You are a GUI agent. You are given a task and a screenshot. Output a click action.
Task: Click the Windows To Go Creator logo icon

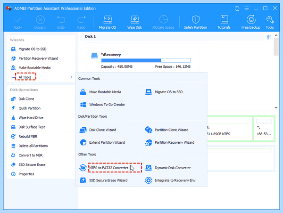click(x=83, y=105)
